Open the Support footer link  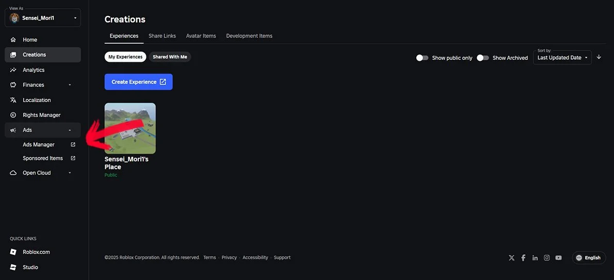click(x=282, y=258)
